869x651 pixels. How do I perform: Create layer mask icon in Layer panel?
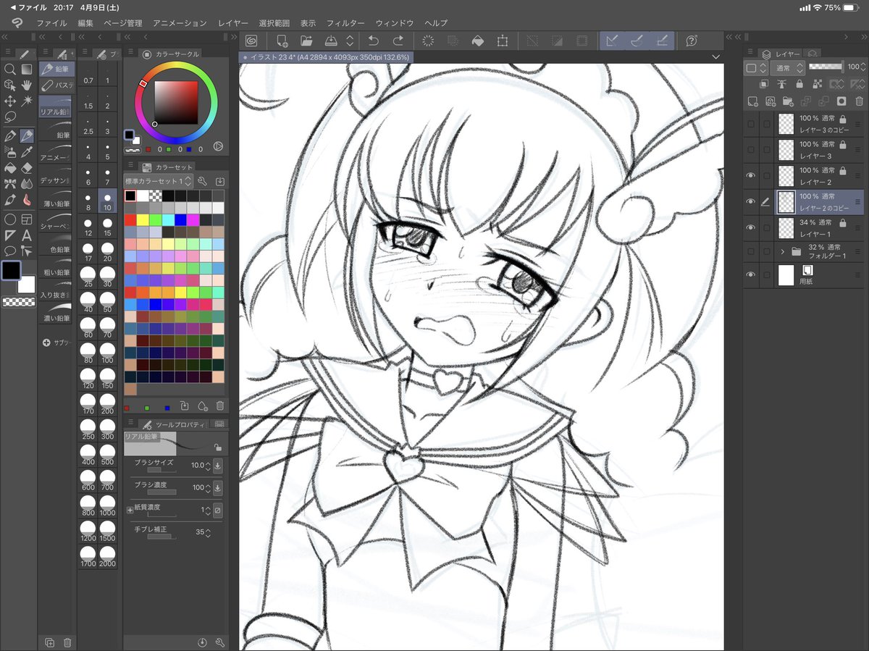point(841,101)
